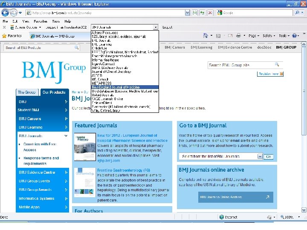Open Countries with Free Access link
307x230 pixels.
[x=40, y=147]
